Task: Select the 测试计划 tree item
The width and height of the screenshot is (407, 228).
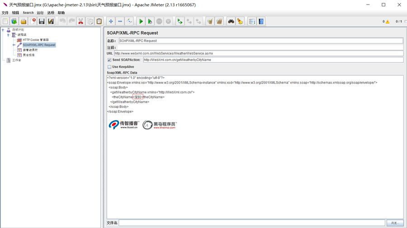Action: point(18,30)
